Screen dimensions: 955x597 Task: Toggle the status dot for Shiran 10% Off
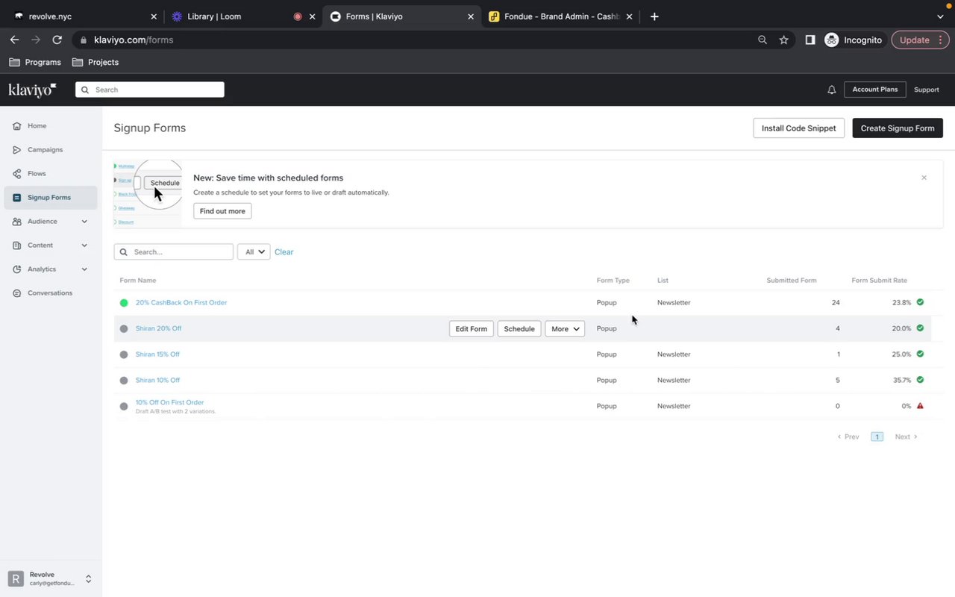point(124,381)
